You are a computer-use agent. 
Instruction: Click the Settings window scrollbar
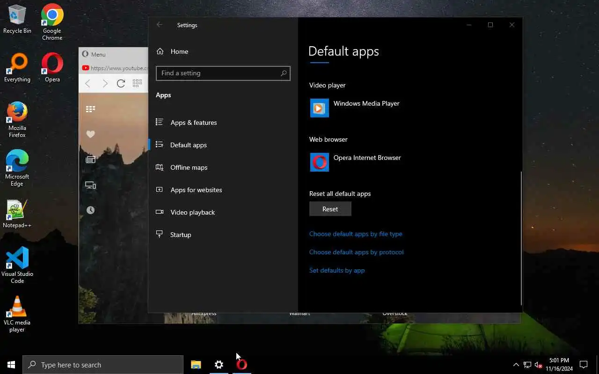pyautogui.click(x=521, y=238)
